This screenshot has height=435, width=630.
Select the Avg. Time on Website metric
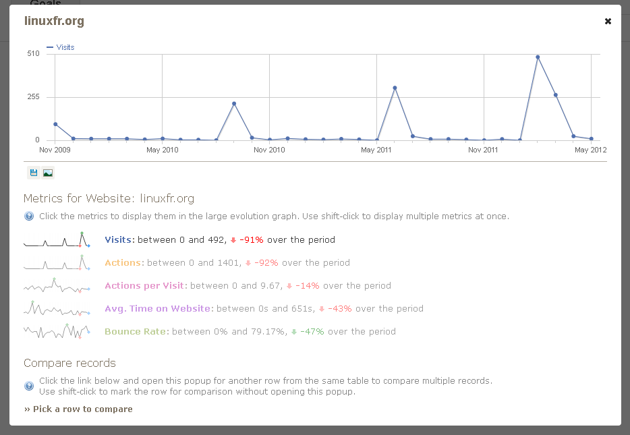click(158, 308)
